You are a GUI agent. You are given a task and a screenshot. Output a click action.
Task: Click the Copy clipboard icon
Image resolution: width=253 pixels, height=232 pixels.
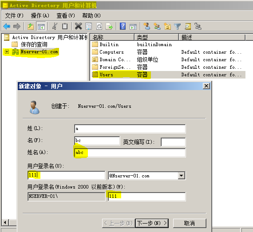tap(65, 26)
